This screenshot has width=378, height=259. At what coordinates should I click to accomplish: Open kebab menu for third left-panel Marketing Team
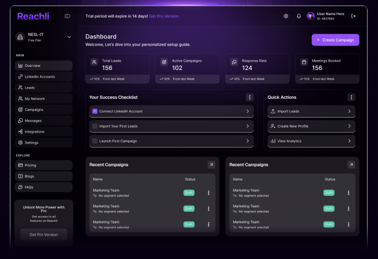(208, 224)
